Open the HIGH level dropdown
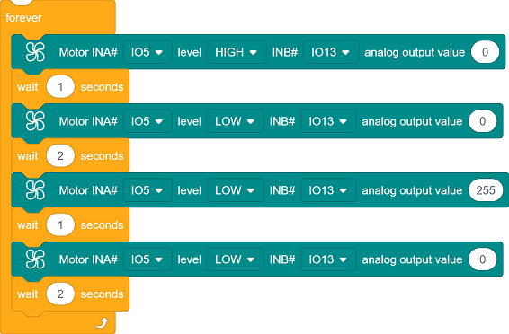 pyautogui.click(x=237, y=52)
